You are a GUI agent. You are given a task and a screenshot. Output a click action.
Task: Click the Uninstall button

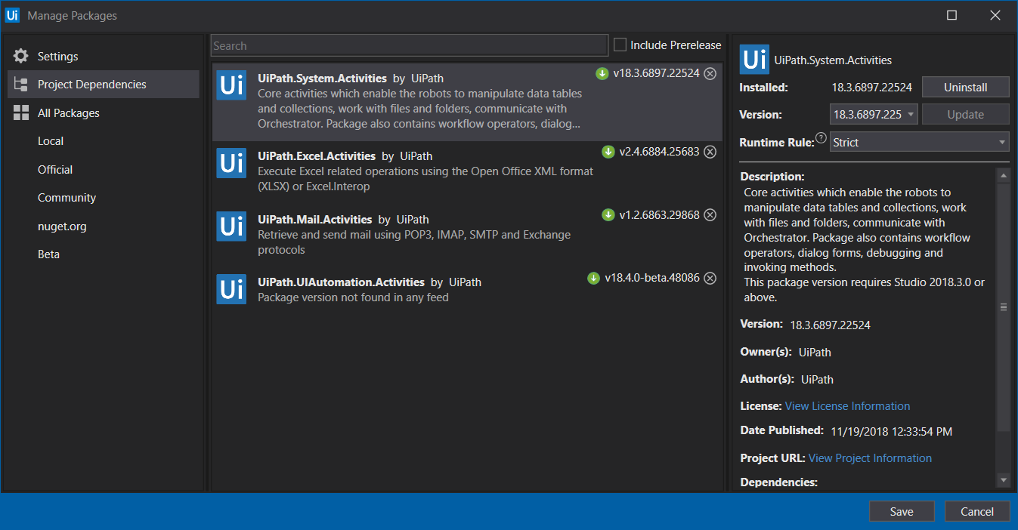click(966, 87)
